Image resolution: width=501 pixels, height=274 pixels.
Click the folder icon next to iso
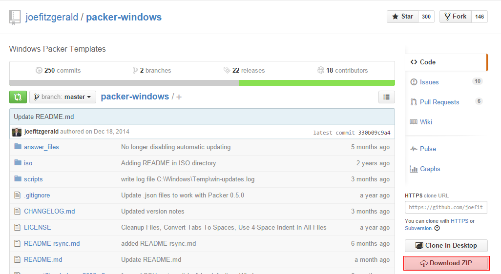18,163
